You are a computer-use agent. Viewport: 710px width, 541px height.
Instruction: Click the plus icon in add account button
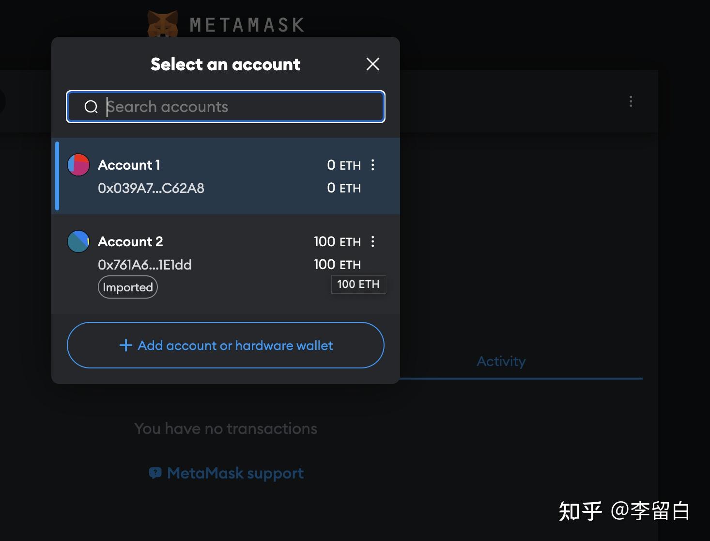click(125, 345)
